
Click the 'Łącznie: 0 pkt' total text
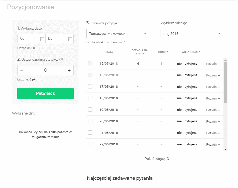point(27,79)
